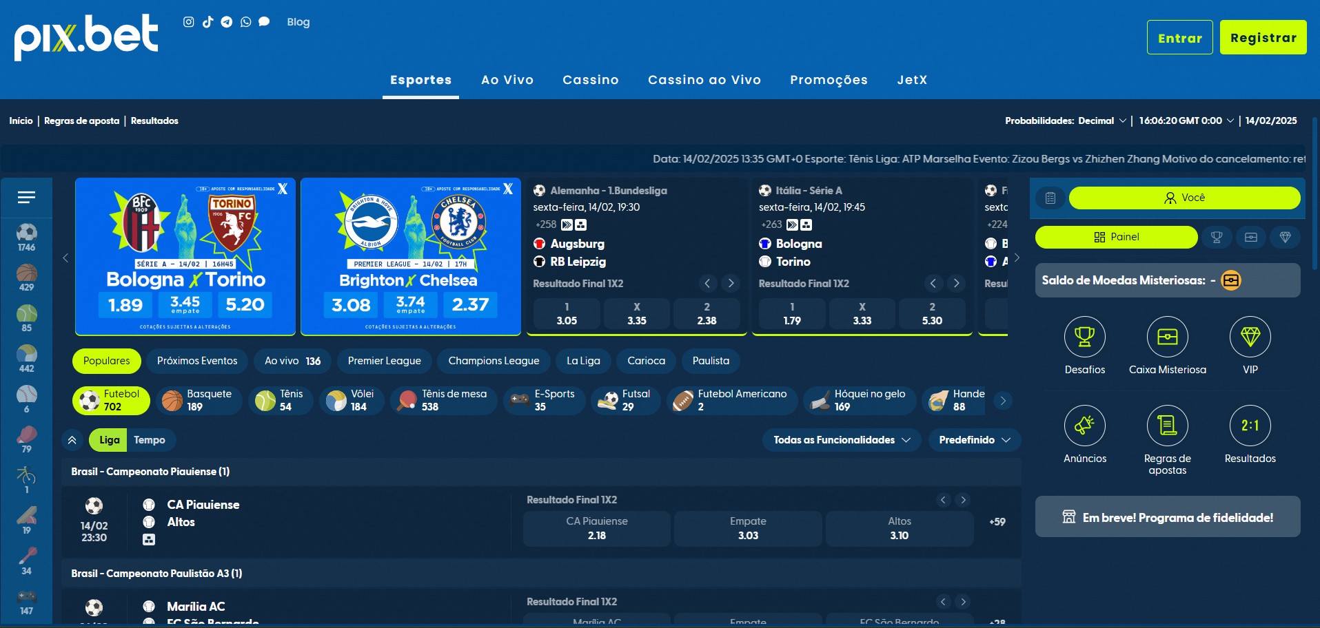This screenshot has height=628, width=1320.
Task: Open the Resultados 2:1 icon
Action: click(x=1250, y=426)
